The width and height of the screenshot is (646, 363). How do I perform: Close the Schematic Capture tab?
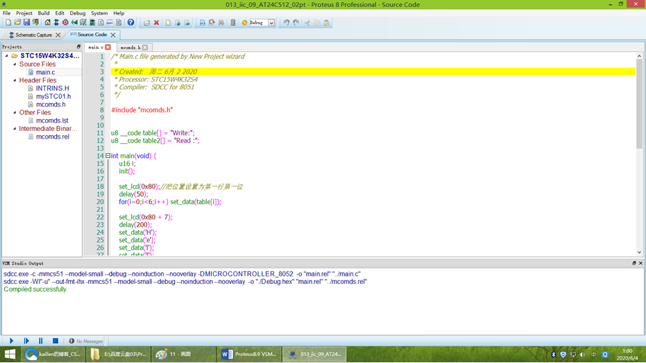[x=58, y=35]
